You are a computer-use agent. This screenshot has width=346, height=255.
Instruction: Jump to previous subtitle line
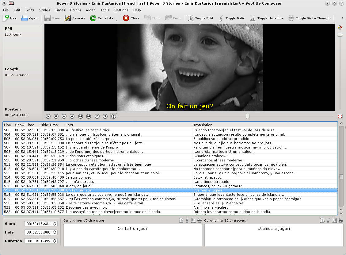81,116
